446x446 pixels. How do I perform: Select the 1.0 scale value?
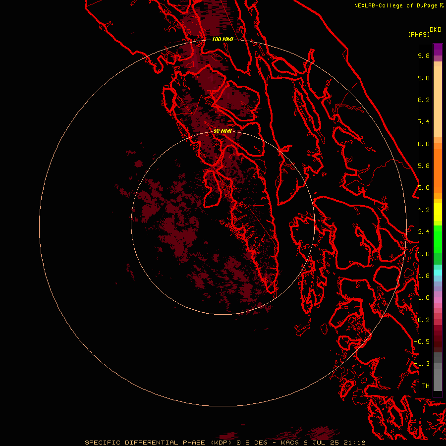(x=424, y=298)
